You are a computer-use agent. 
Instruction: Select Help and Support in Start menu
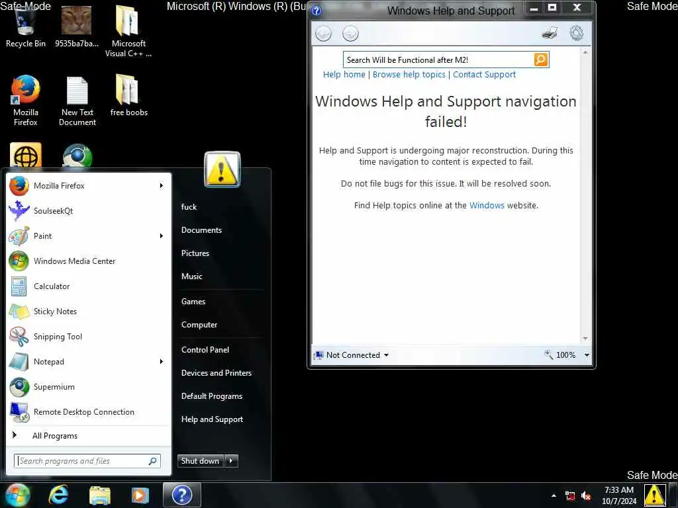(213, 419)
